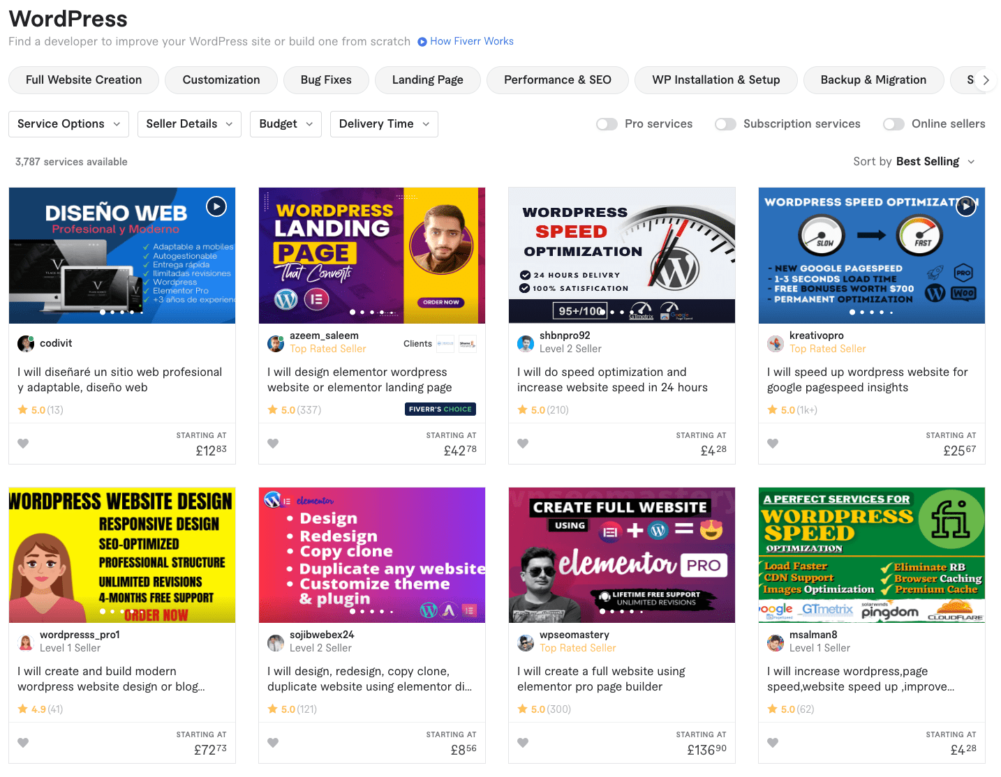Open kreativopro's google pagespeed gig title

click(x=868, y=380)
